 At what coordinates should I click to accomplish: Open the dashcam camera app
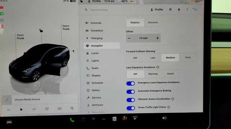[93, 119]
